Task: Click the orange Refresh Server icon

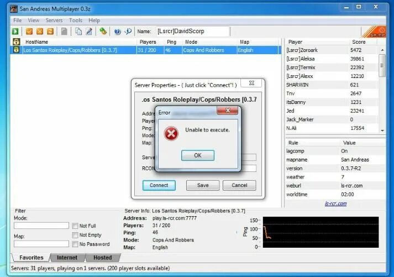Action: coord(50,32)
